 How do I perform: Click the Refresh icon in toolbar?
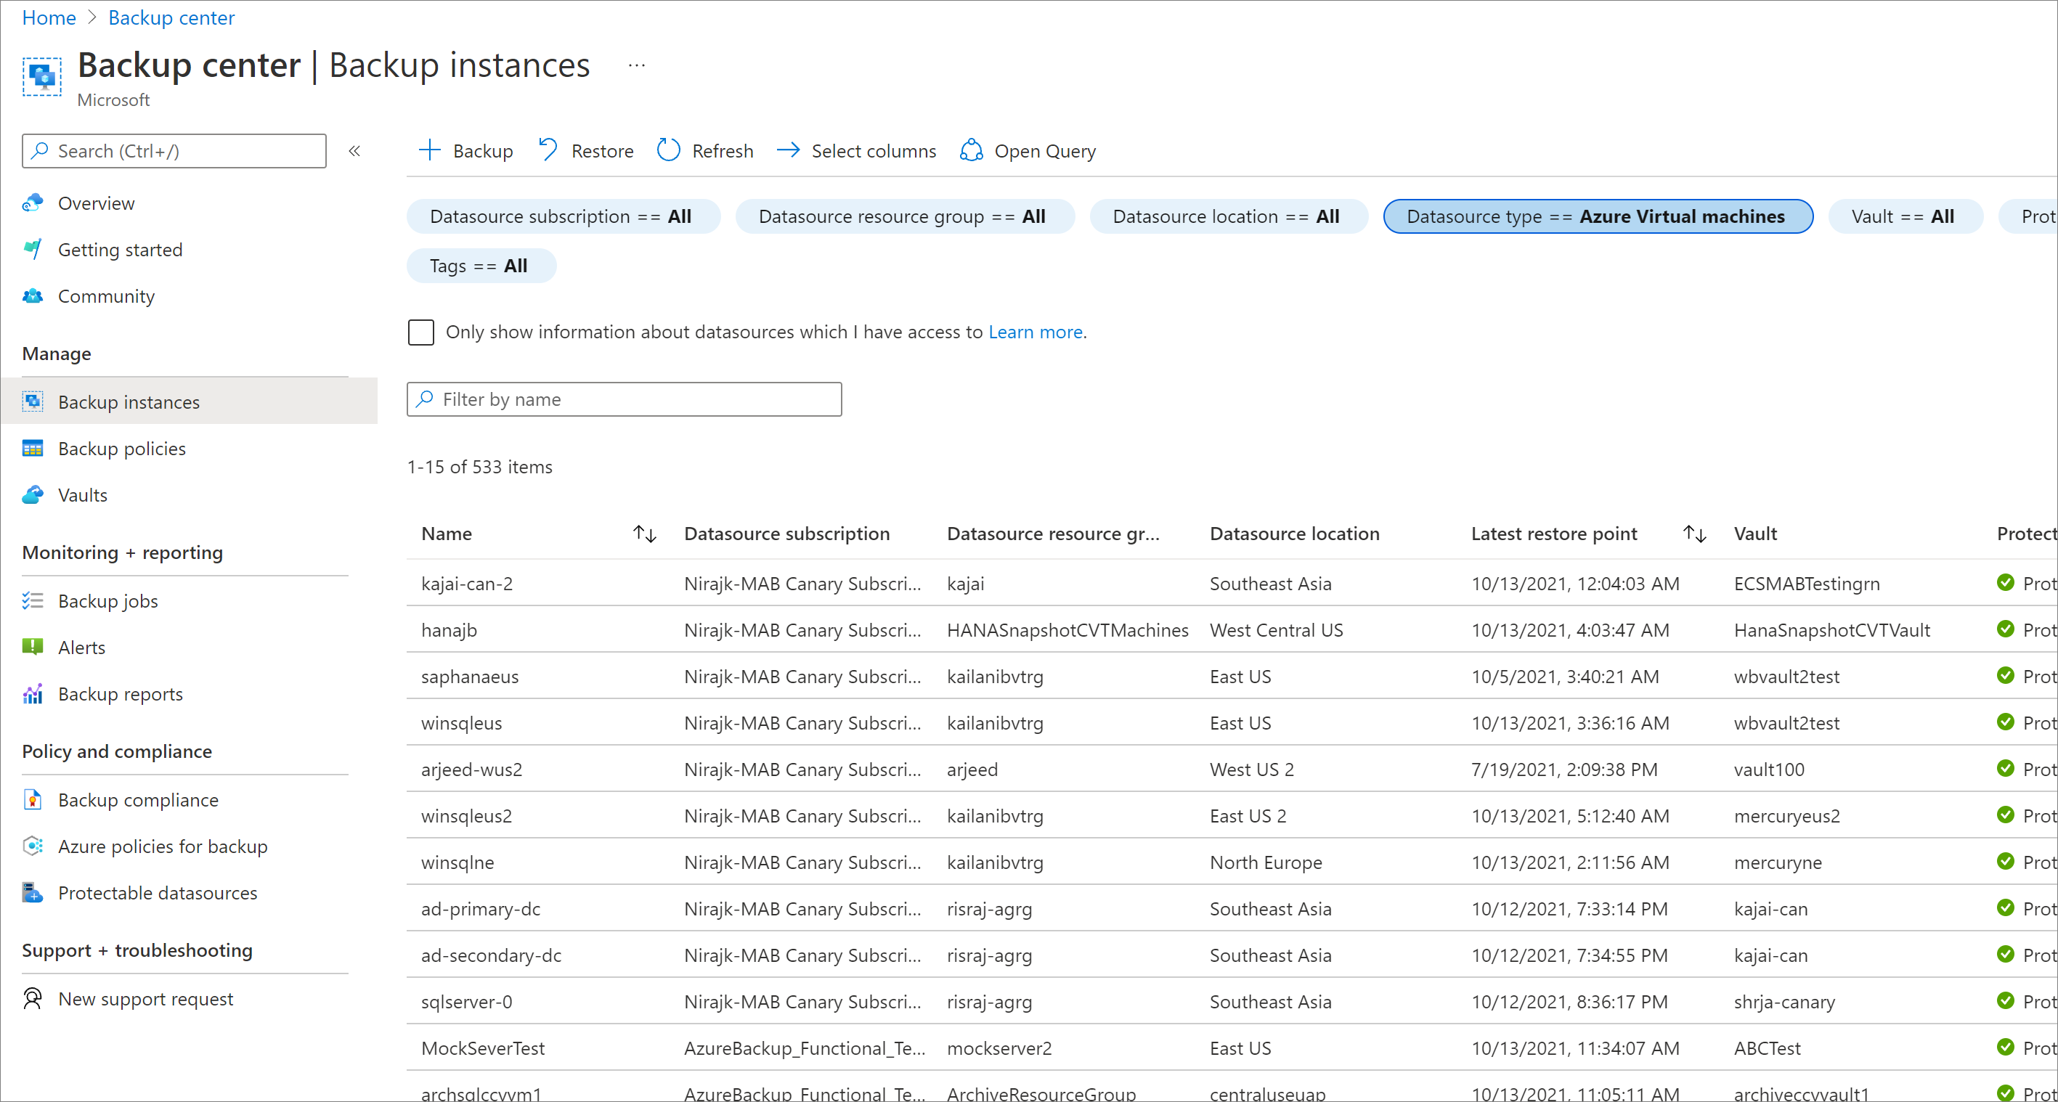pos(670,151)
